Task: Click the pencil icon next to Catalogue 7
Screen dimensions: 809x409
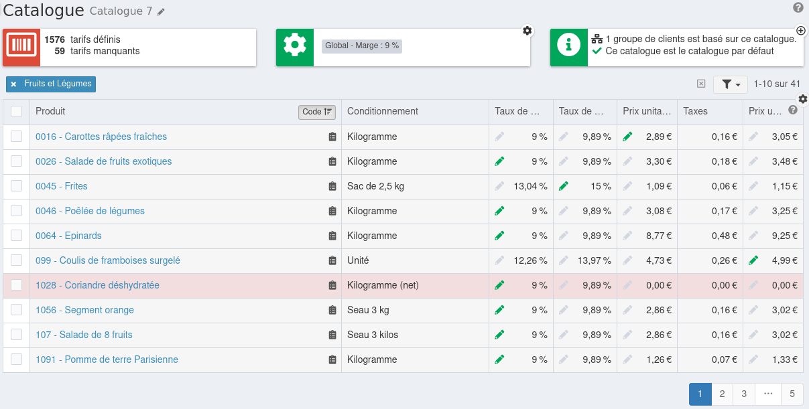Action: click(x=161, y=12)
